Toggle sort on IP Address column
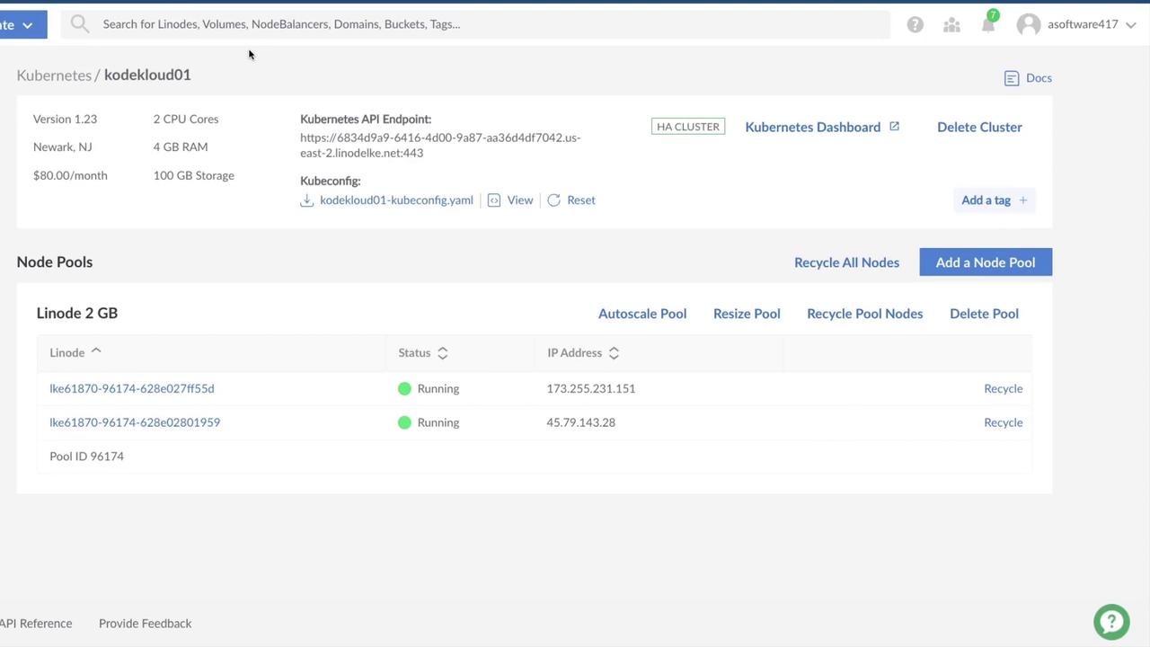Screen dimensions: 1150x647 [x=614, y=353]
